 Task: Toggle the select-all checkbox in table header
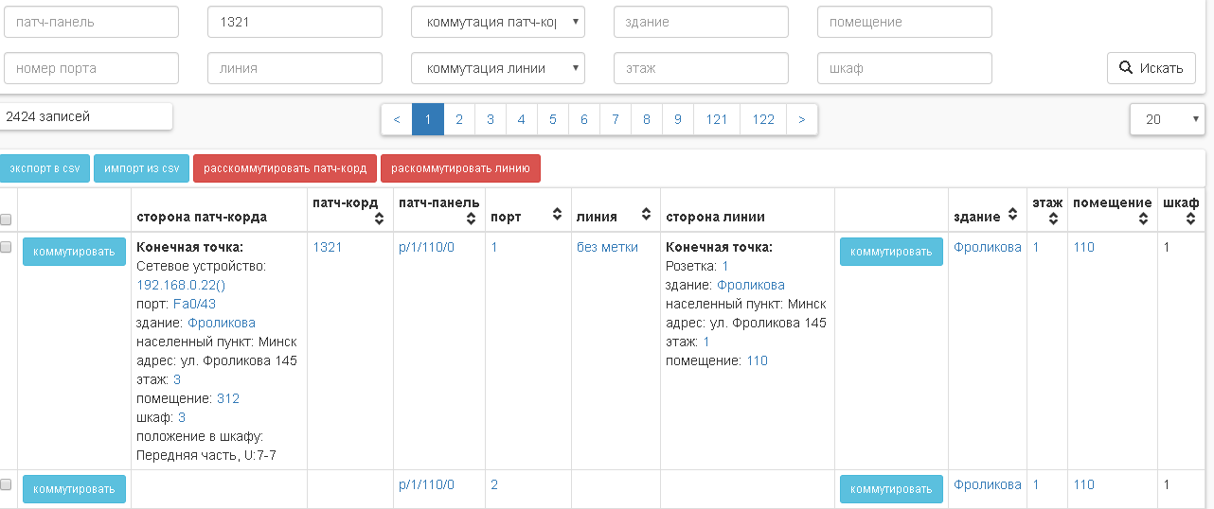click(x=6, y=219)
